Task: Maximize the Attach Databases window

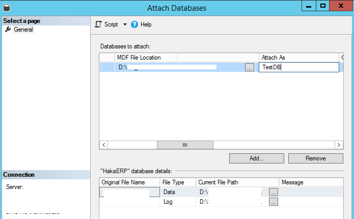Action: coord(322,6)
